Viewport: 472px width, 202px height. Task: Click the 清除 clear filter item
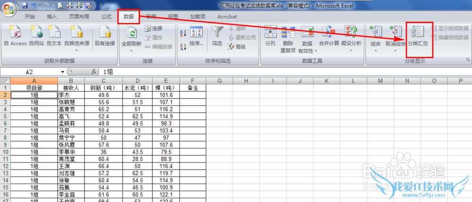click(x=236, y=29)
